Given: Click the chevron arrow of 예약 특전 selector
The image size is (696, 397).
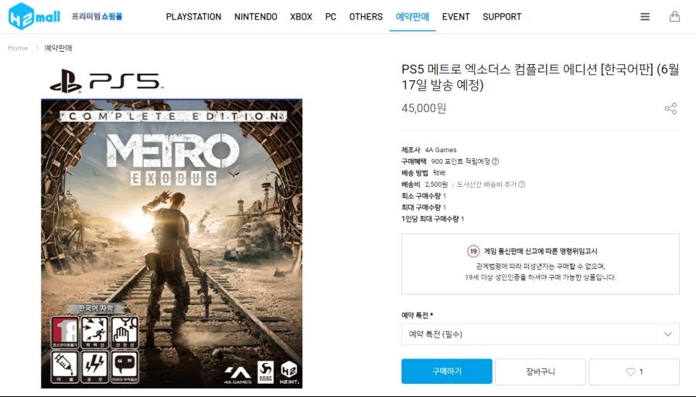Looking at the screenshot, I should [x=667, y=334].
